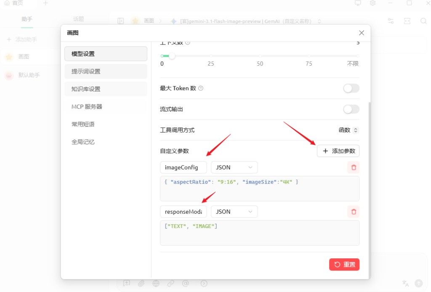Screen dimensions: 431x292
Task: Click the 添加参数 button
Action: pos(338,151)
